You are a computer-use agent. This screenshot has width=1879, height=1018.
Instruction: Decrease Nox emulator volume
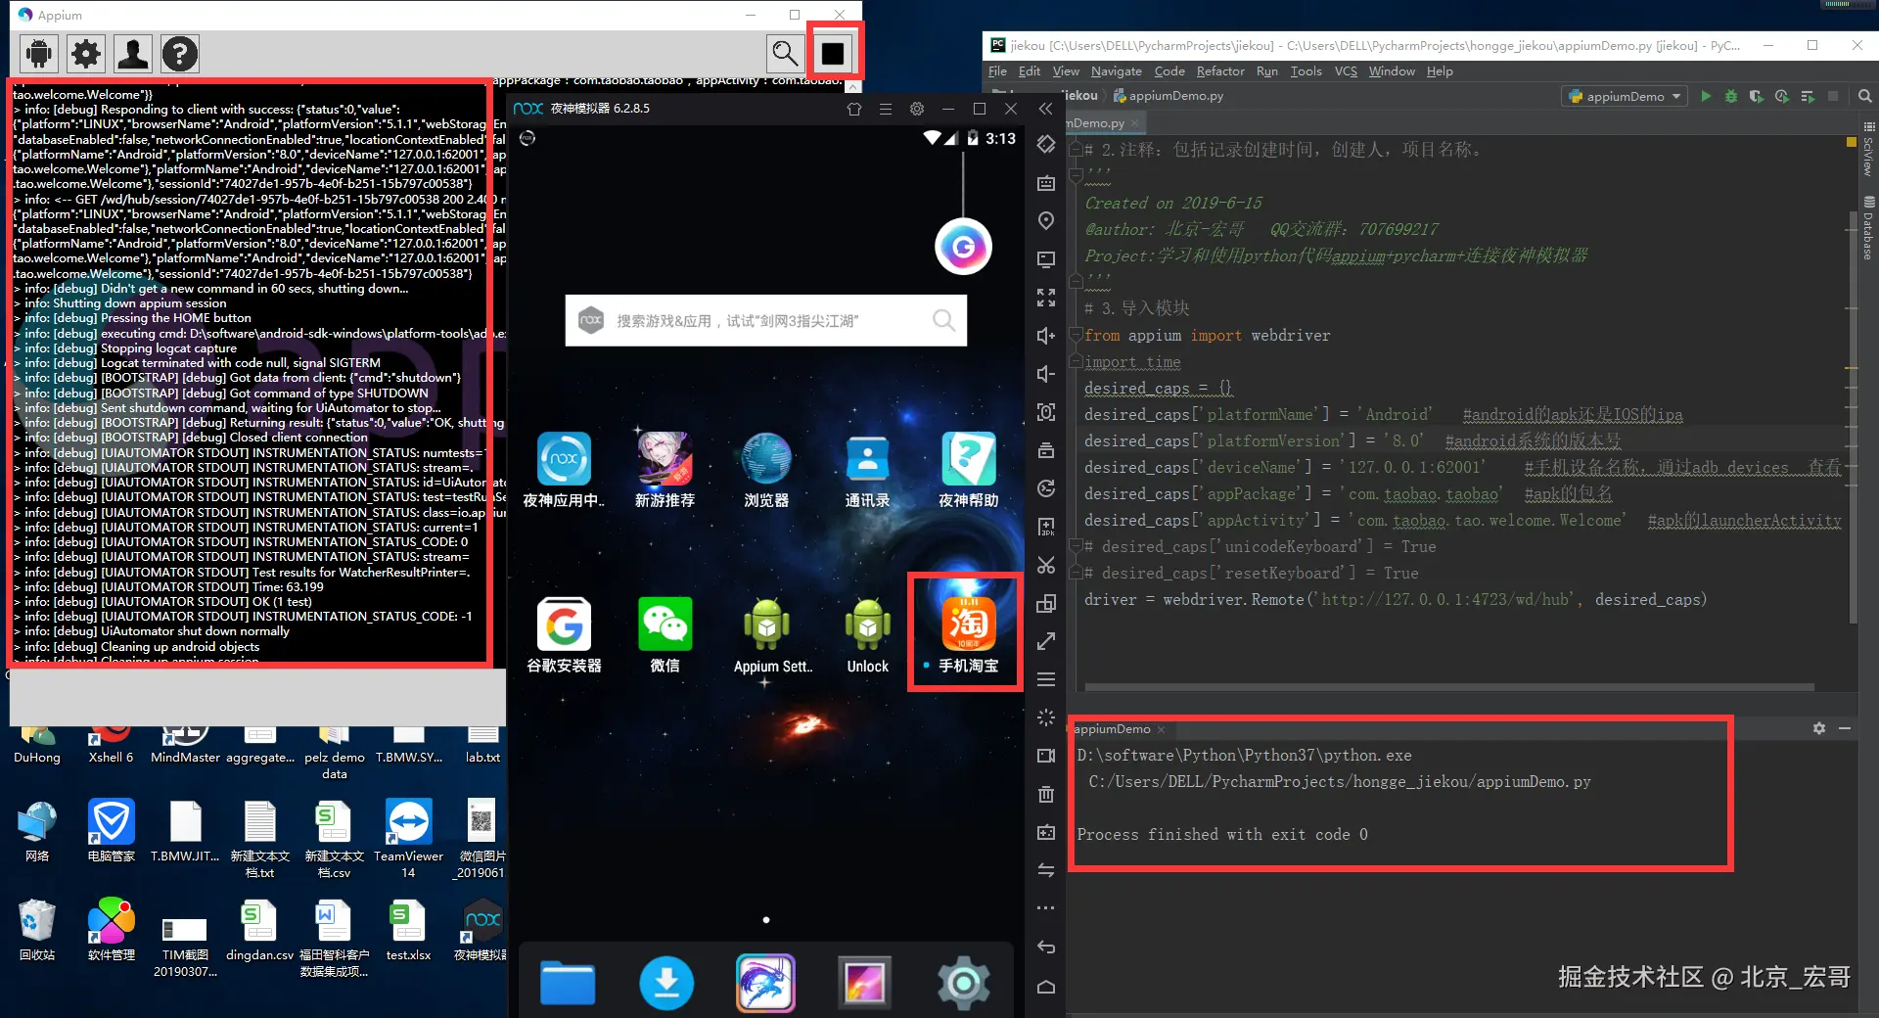(x=1046, y=374)
